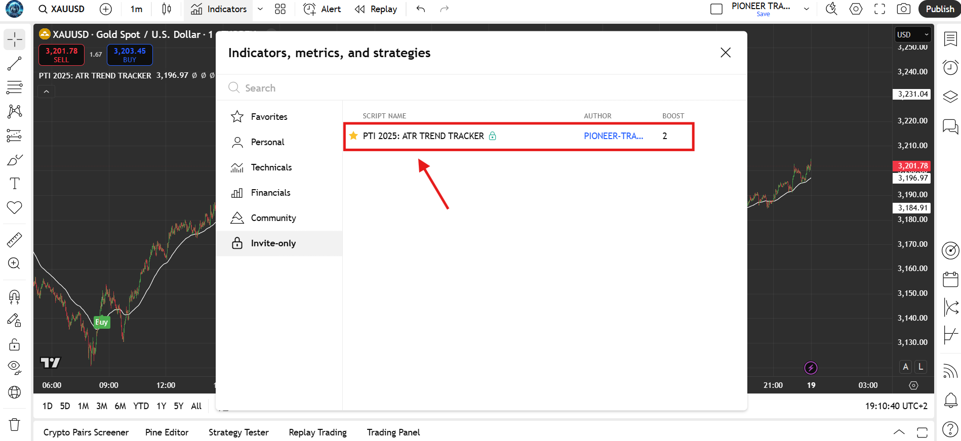Click the BUY 3,203.45 button

click(130, 55)
